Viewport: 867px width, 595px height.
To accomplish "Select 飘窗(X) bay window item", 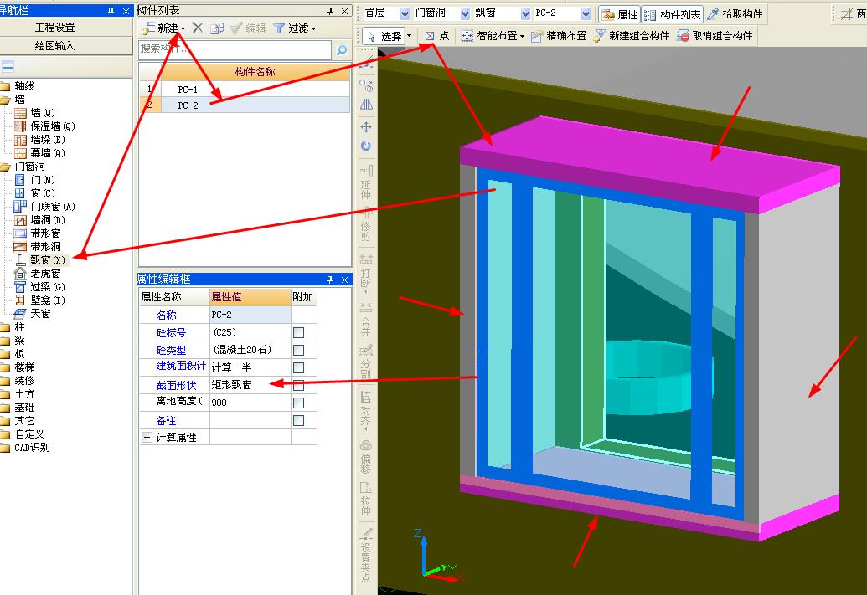I will coord(40,259).
